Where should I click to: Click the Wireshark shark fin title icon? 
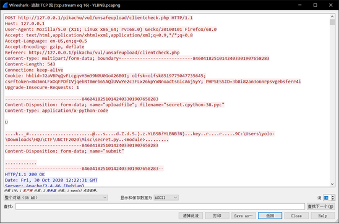tap(6, 5)
